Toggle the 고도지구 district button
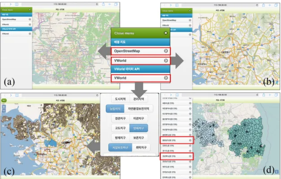This screenshot has height=179, width=281. tap(120, 128)
